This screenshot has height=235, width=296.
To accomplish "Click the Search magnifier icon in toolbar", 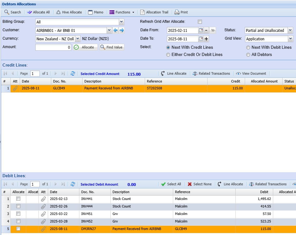I will (x=7, y=12).
